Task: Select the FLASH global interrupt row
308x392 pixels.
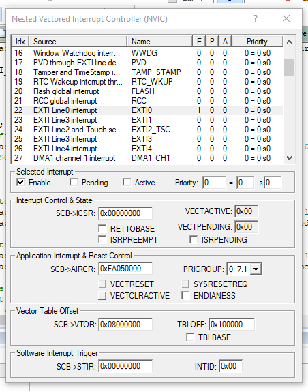Action: pyautogui.click(x=148, y=91)
